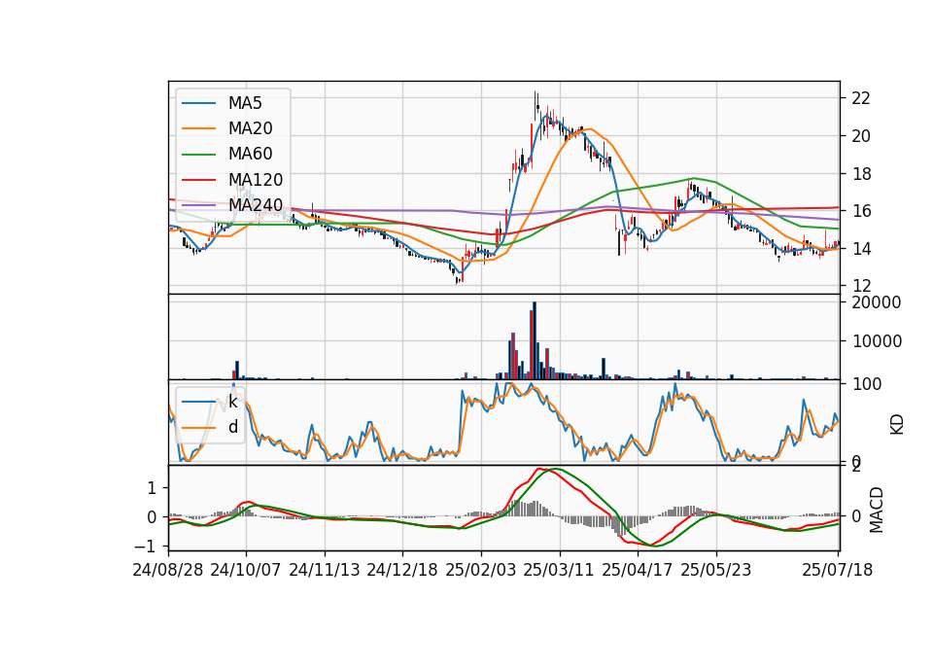Click the MA20 legend label
Screen dimensions: 933x671
[x=250, y=128]
